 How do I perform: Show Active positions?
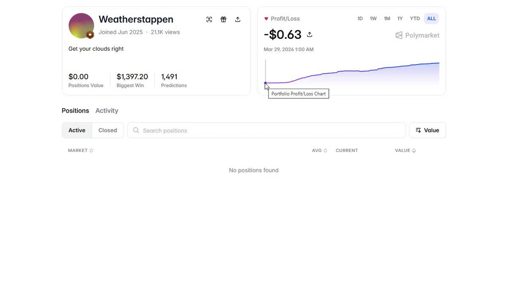click(x=77, y=130)
